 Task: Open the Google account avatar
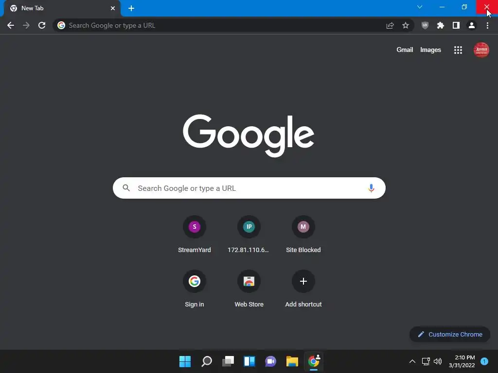click(x=481, y=50)
